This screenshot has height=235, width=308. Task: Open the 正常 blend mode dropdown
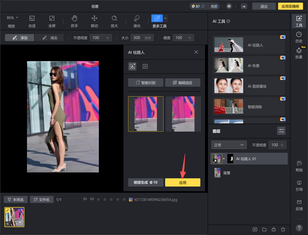(x=229, y=145)
